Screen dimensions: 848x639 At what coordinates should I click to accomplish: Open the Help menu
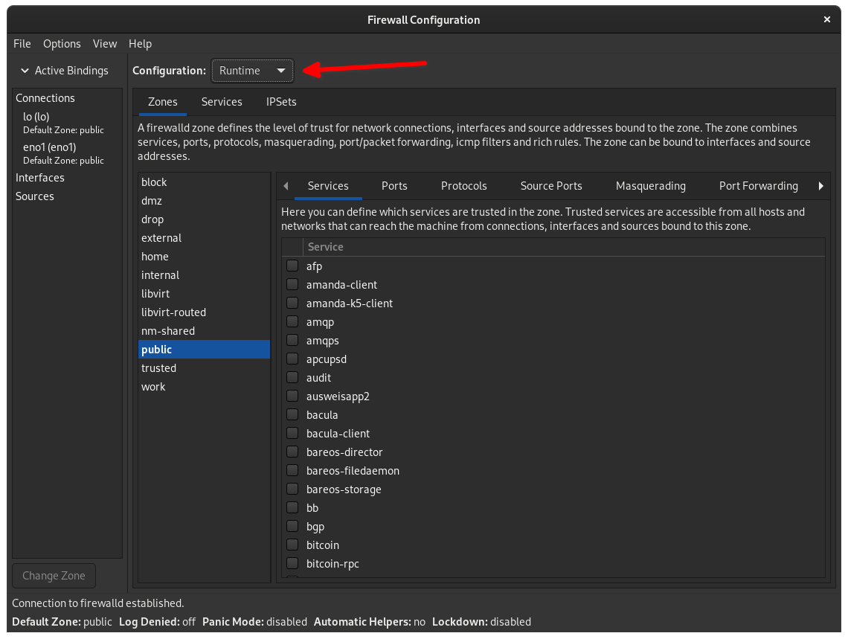(140, 43)
